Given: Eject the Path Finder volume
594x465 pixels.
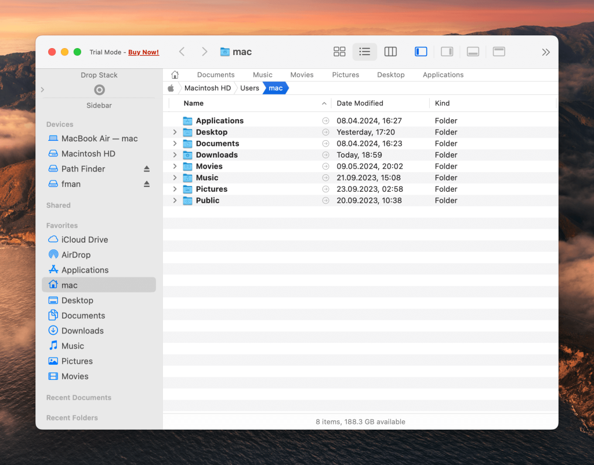Looking at the screenshot, I should (x=147, y=169).
